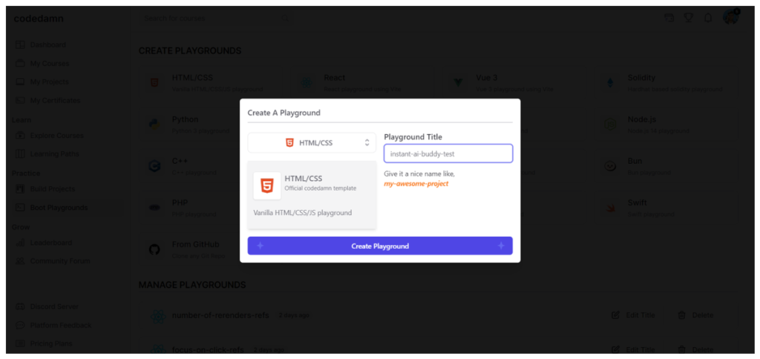
Task: Select the Swift playground icon
Action: [610, 208]
